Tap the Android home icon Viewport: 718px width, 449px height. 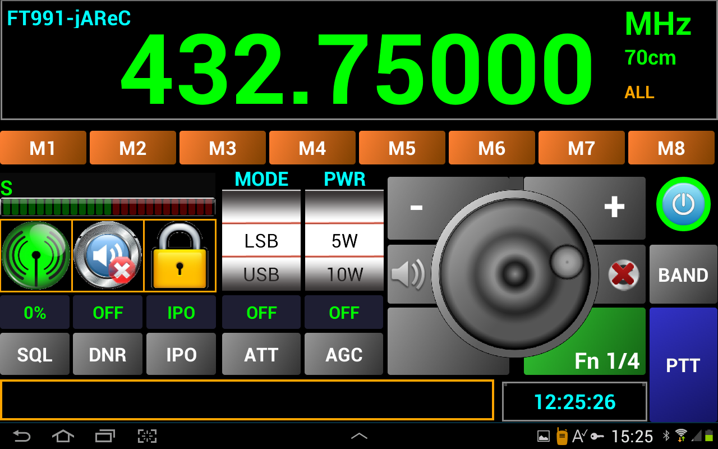(x=63, y=436)
